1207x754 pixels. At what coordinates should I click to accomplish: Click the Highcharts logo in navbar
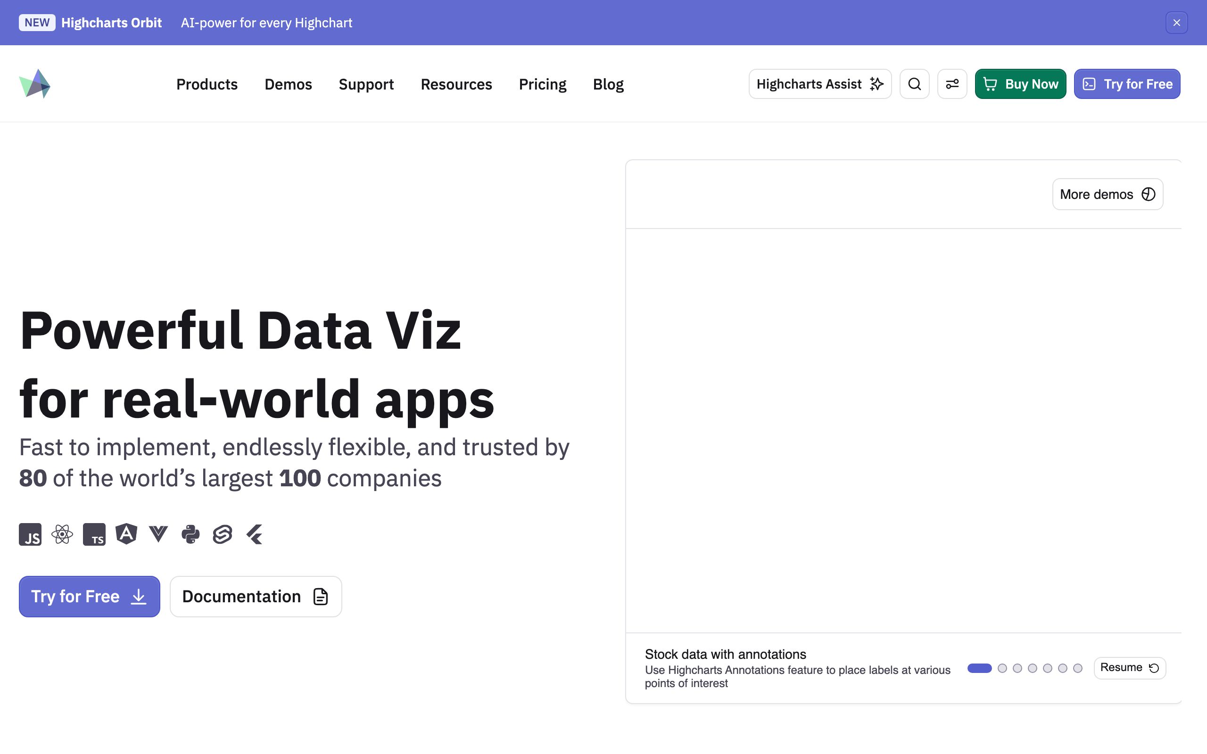34,84
